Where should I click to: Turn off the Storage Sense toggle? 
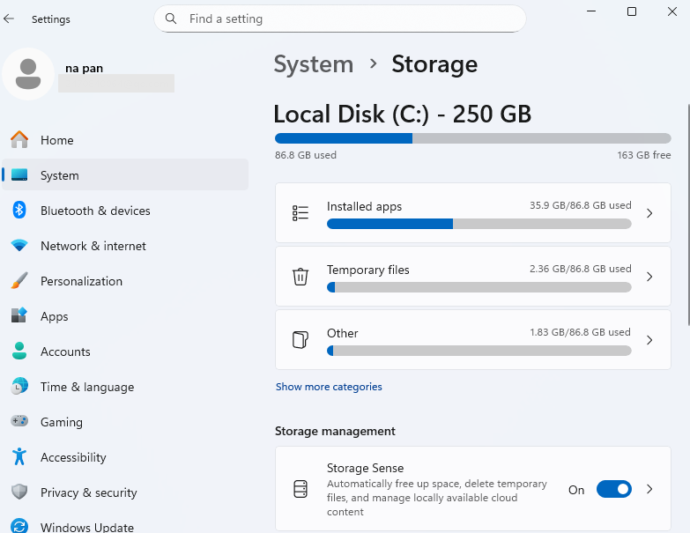[x=613, y=489]
